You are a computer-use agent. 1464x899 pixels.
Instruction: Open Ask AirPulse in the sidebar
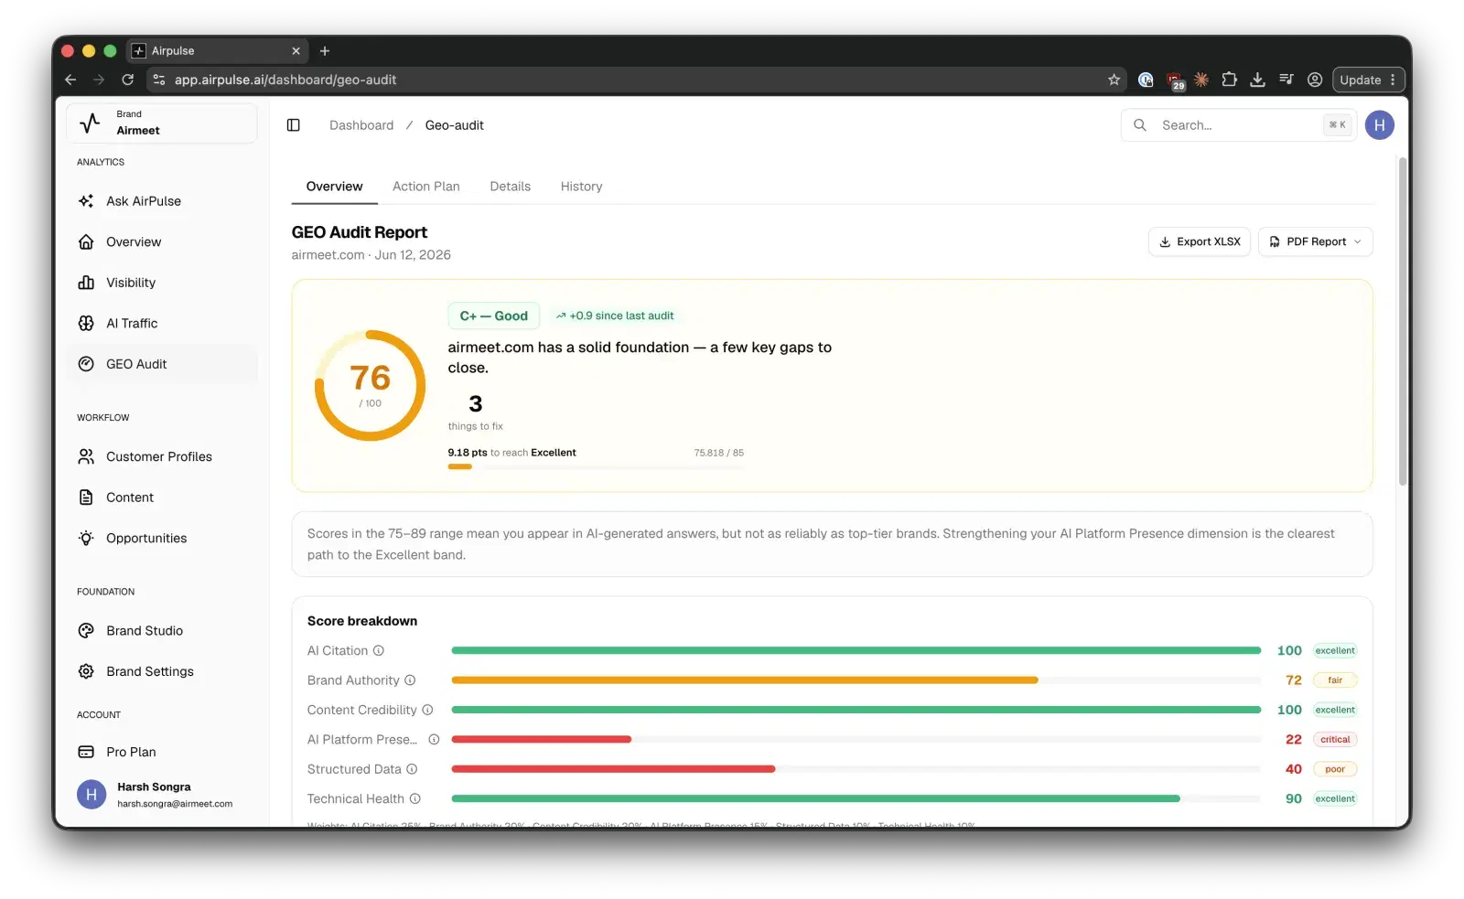pyautogui.click(x=162, y=201)
